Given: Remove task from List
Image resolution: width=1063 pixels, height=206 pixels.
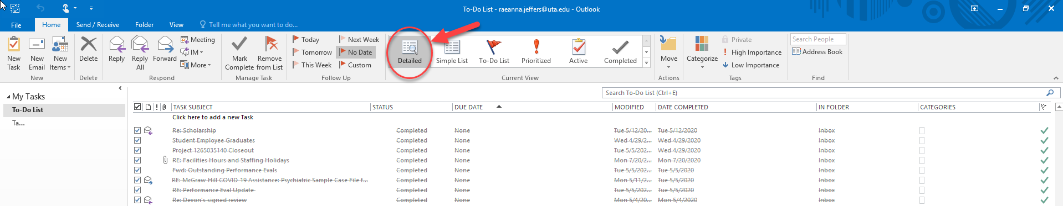Looking at the screenshot, I should (x=270, y=52).
